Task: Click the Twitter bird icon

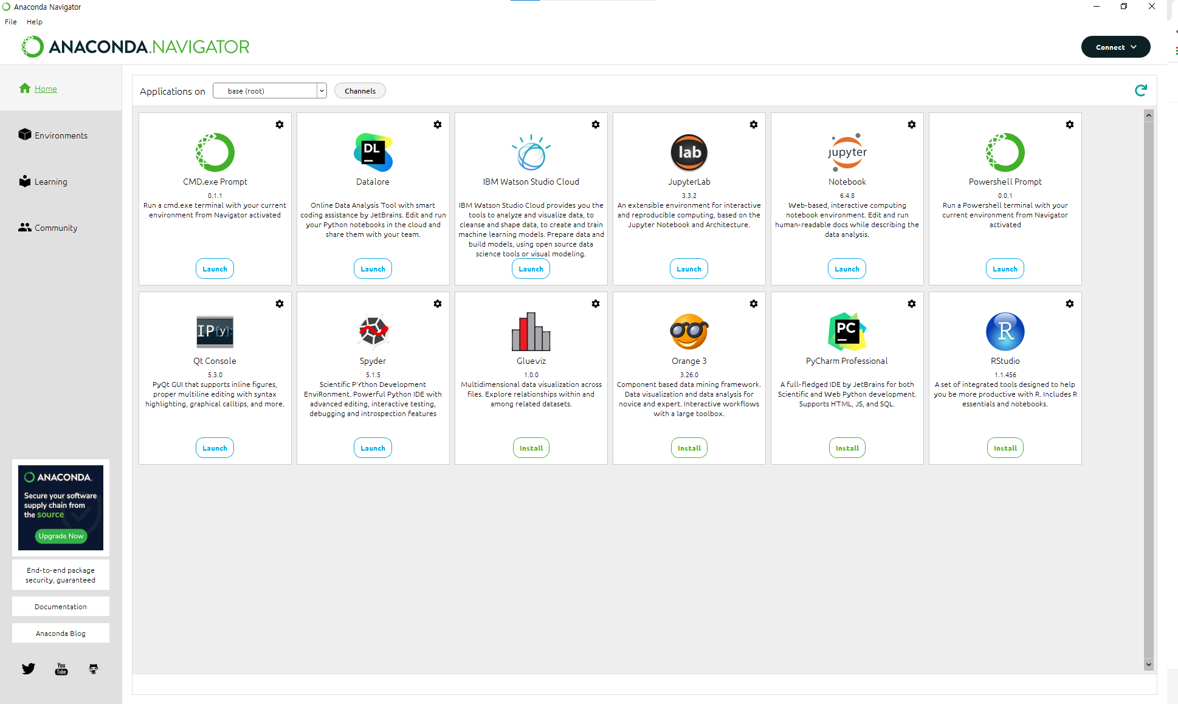Action: point(29,669)
